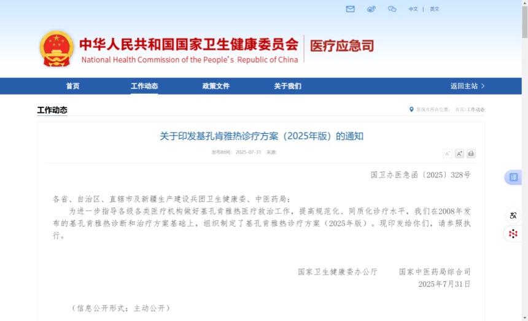528x321 pixels.
Task: Go to 关于我们 navigation item
Action: click(x=287, y=86)
